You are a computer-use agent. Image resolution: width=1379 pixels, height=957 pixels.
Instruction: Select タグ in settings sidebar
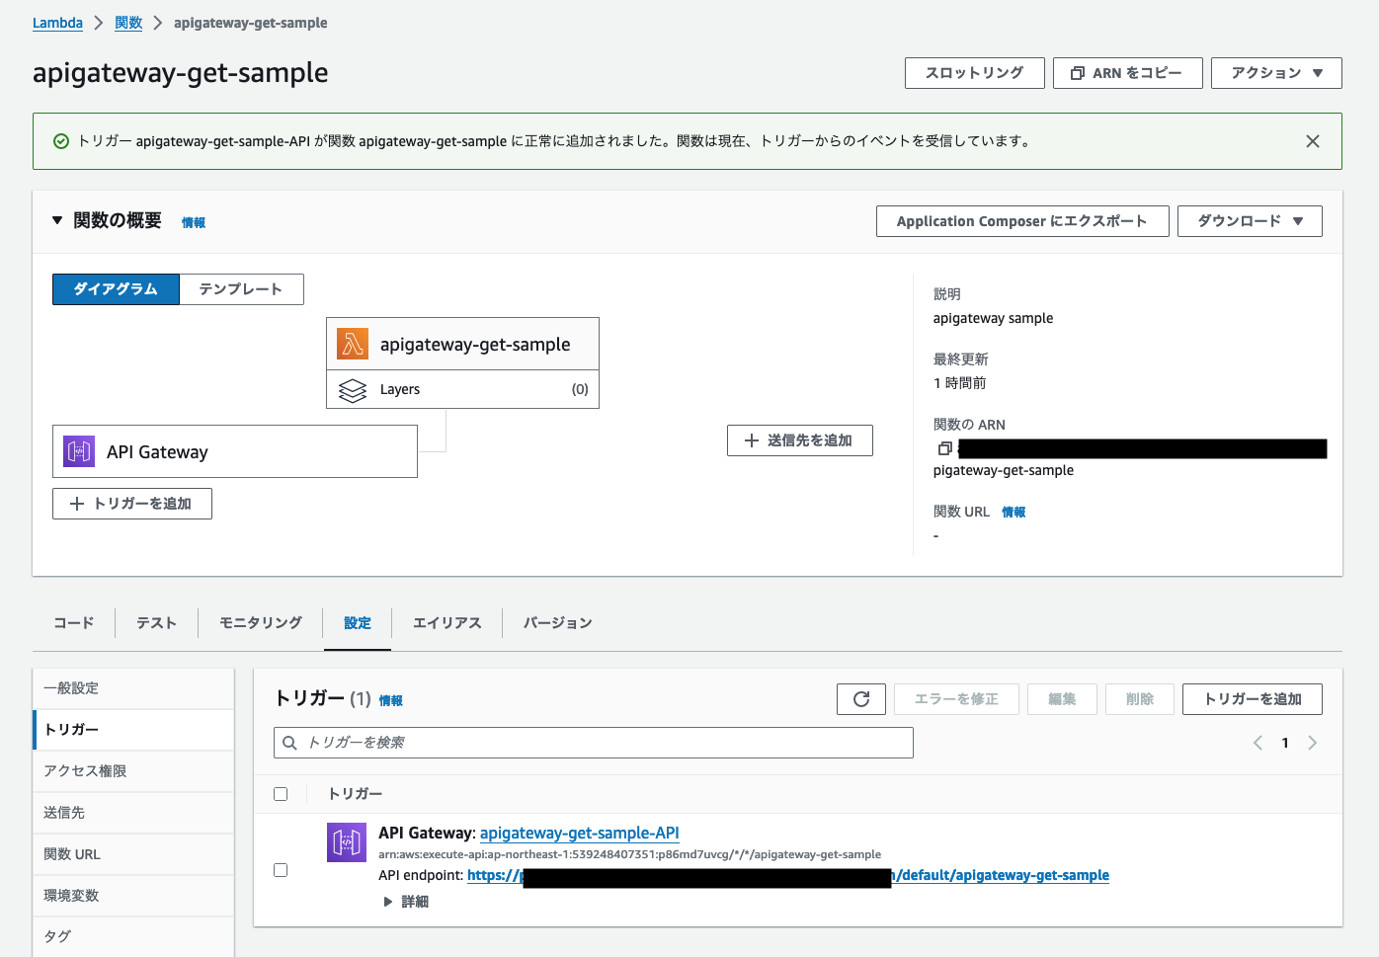coord(133,936)
